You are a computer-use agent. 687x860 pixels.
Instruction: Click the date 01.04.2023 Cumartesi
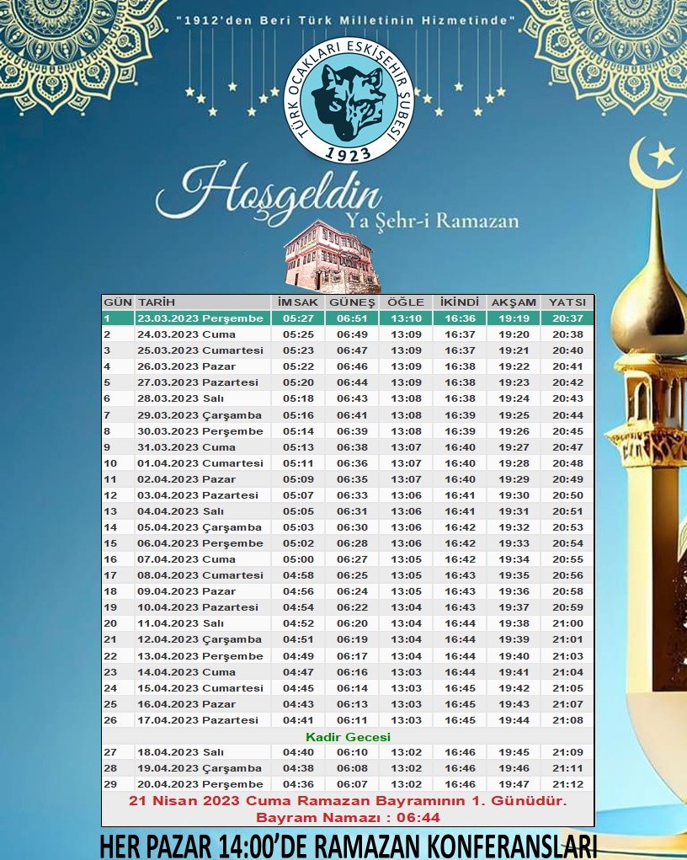pyautogui.click(x=200, y=463)
